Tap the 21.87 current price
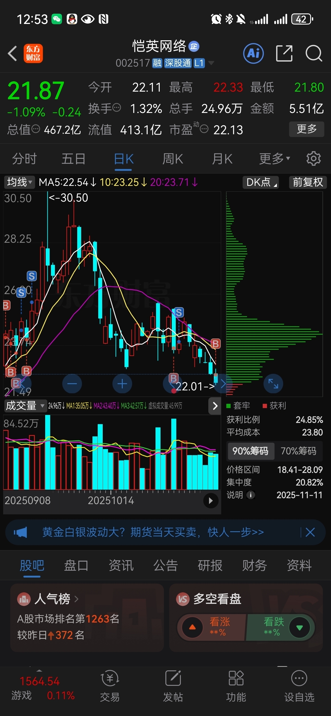This screenshot has height=716, width=331. pyautogui.click(x=36, y=90)
